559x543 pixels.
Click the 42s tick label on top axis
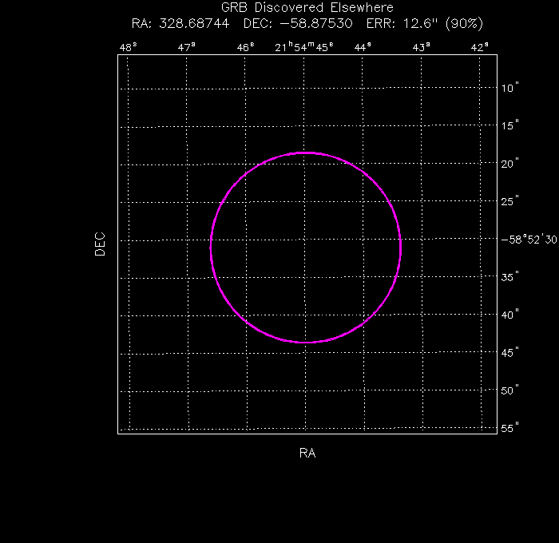point(480,47)
